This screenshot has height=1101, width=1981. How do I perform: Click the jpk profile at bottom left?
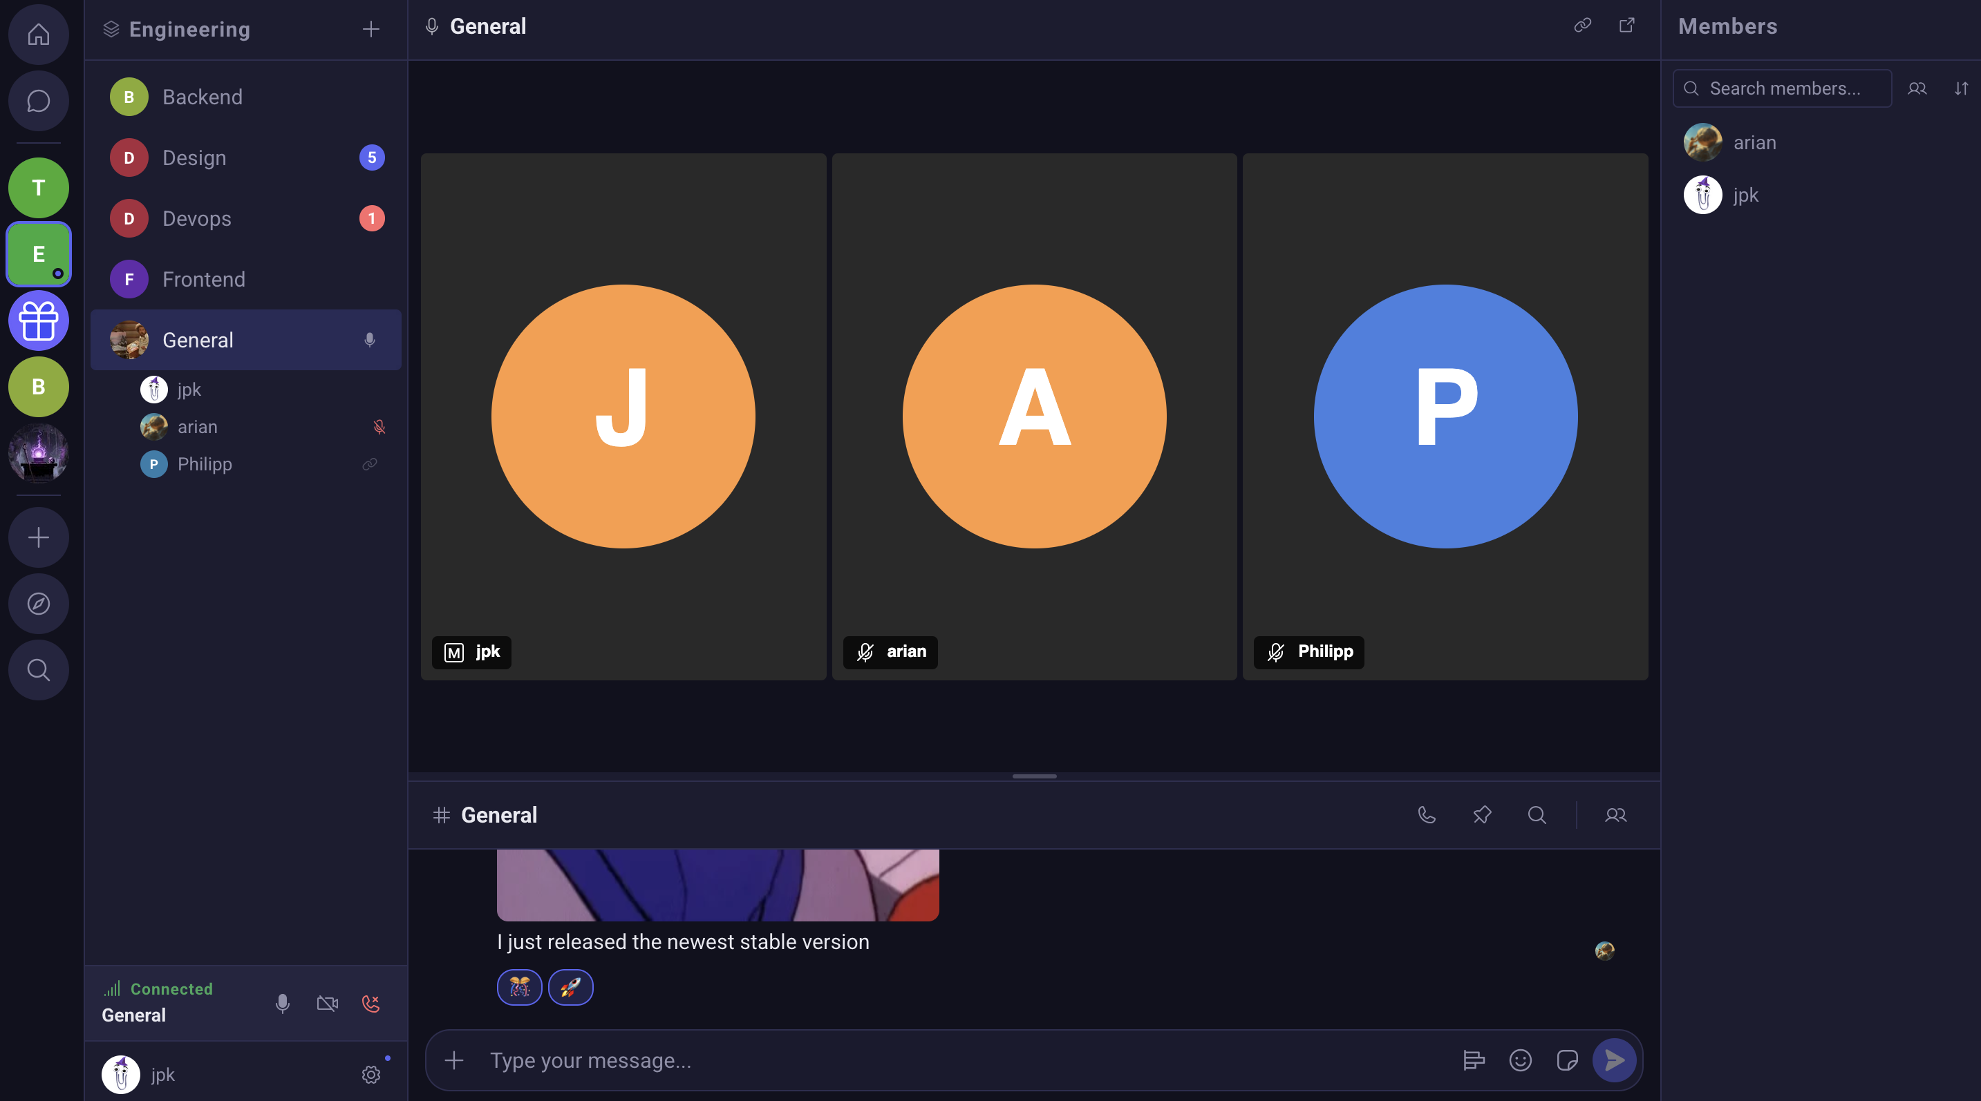[138, 1074]
